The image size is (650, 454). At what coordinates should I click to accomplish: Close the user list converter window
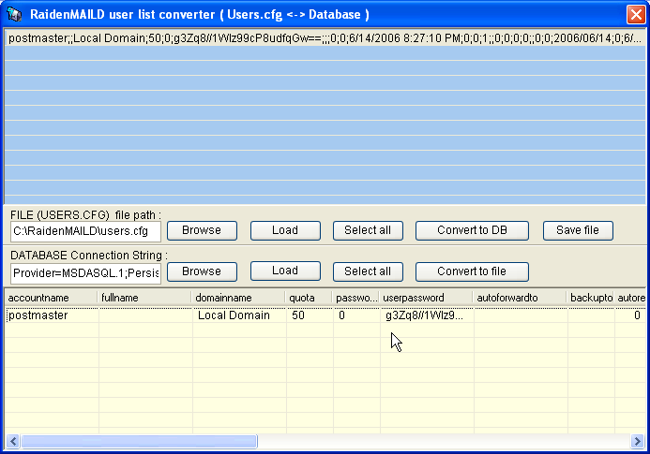[x=634, y=14]
